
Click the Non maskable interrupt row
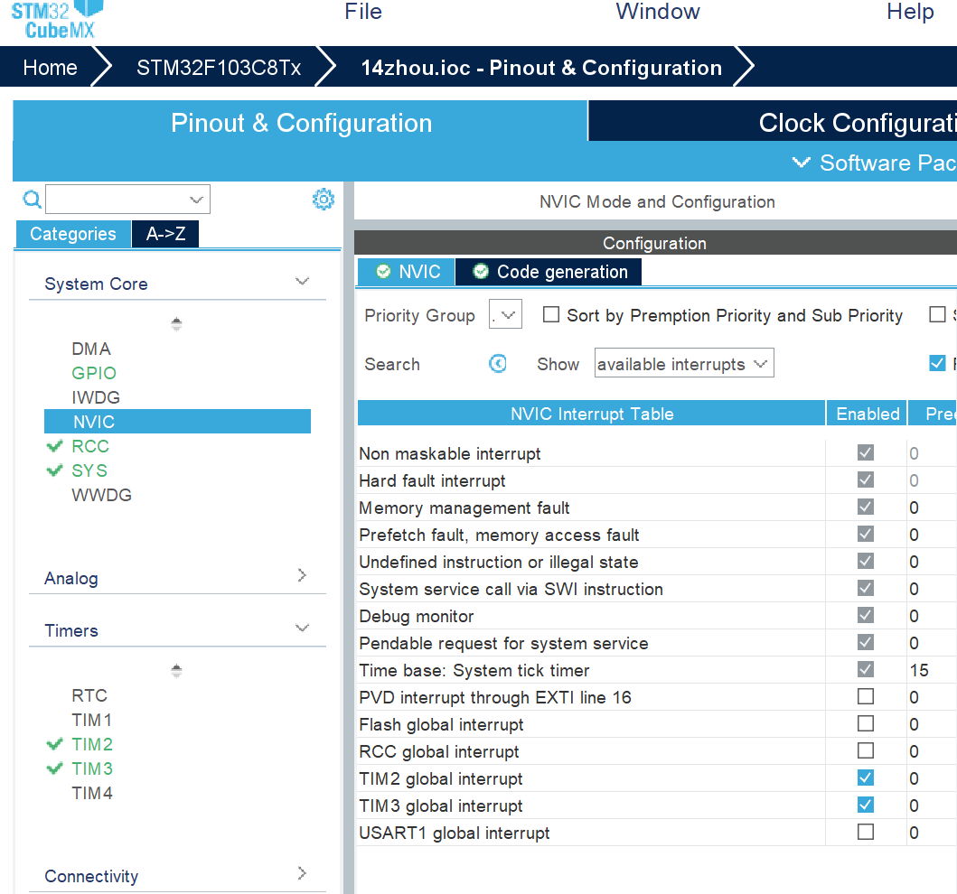click(657, 453)
